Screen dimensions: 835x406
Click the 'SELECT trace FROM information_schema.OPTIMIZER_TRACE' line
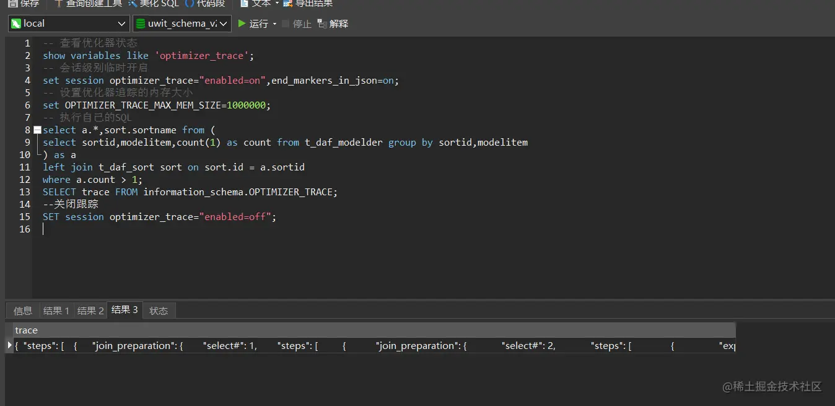coord(190,192)
